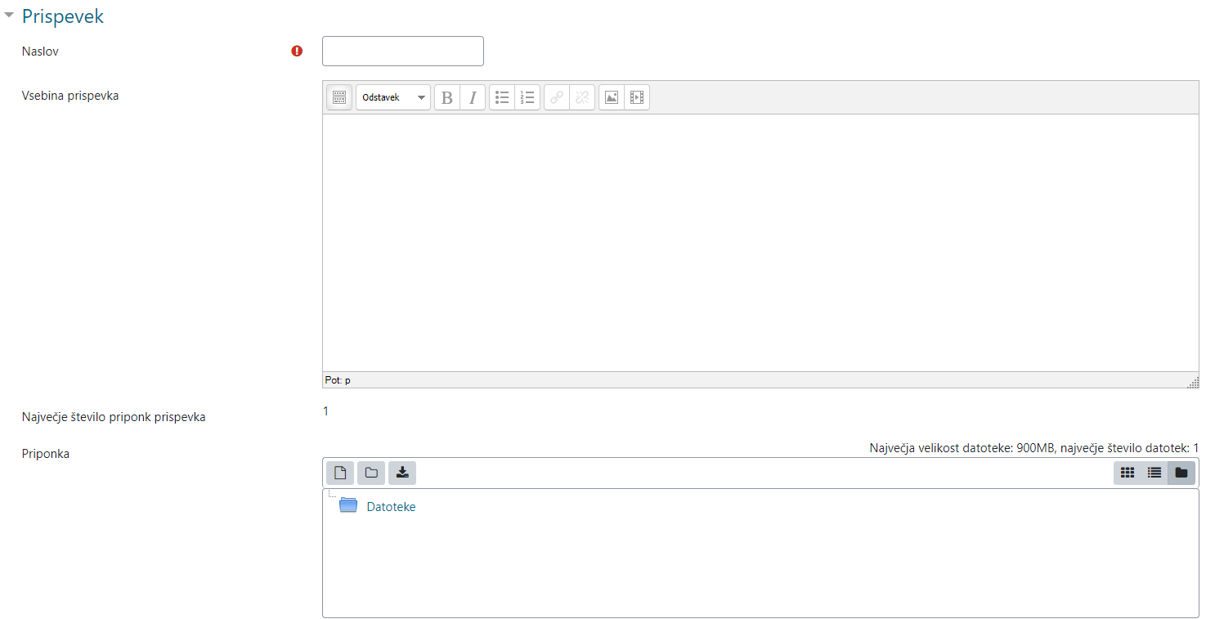Switch file view to icon grid

point(1128,473)
